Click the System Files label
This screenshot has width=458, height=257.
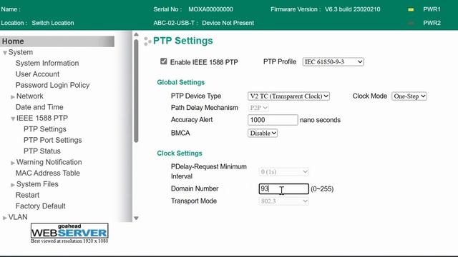tap(37, 184)
